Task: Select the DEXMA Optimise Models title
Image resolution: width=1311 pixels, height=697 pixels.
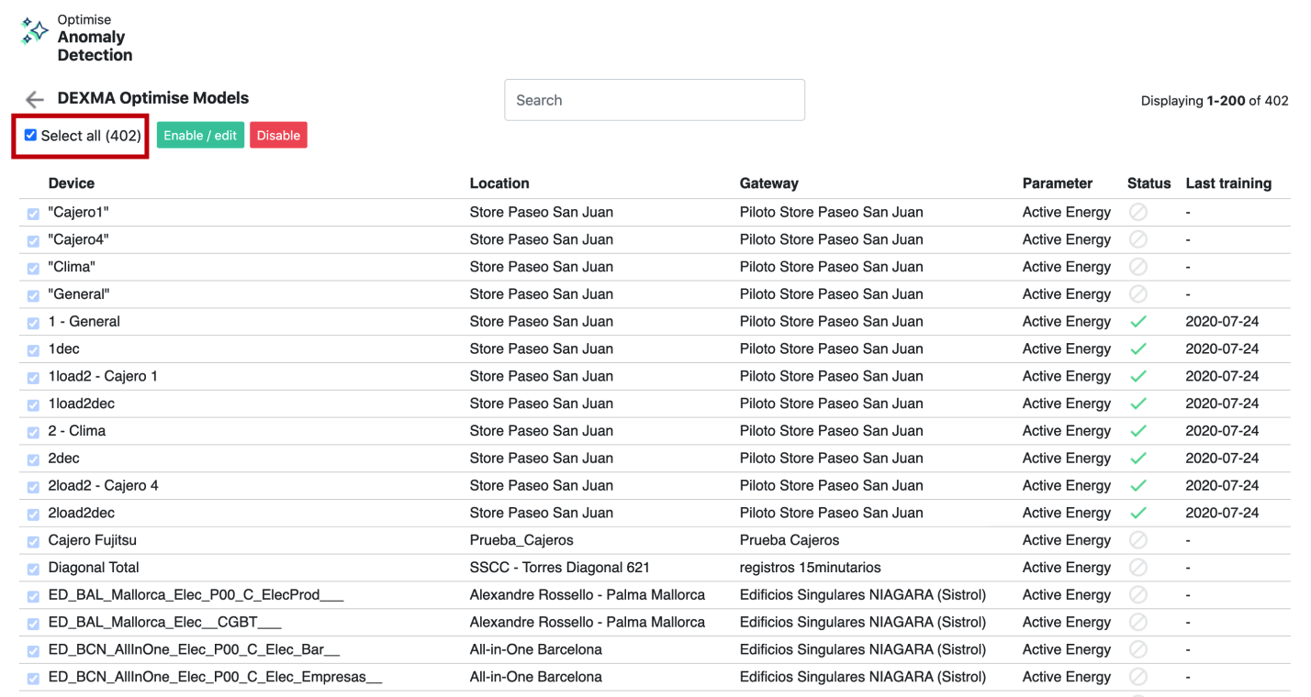Action: point(153,98)
